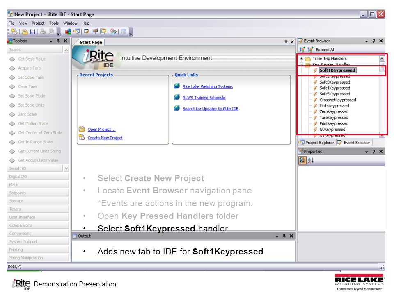The height and width of the screenshot is (295, 394).
Task: Click the Output window toolbar icon
Action: [x=124, y=32]
